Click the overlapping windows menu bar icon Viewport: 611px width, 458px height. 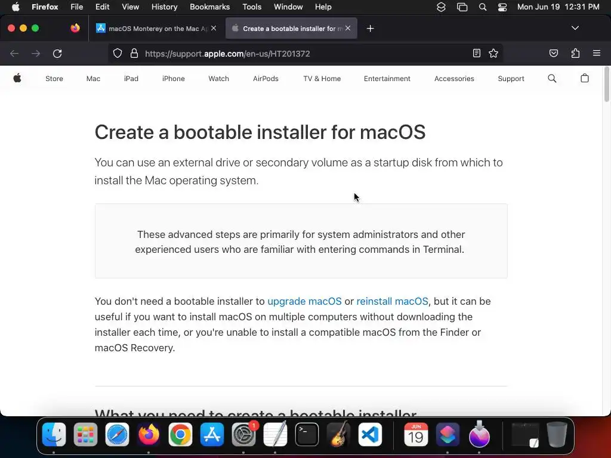pos(462,7)
